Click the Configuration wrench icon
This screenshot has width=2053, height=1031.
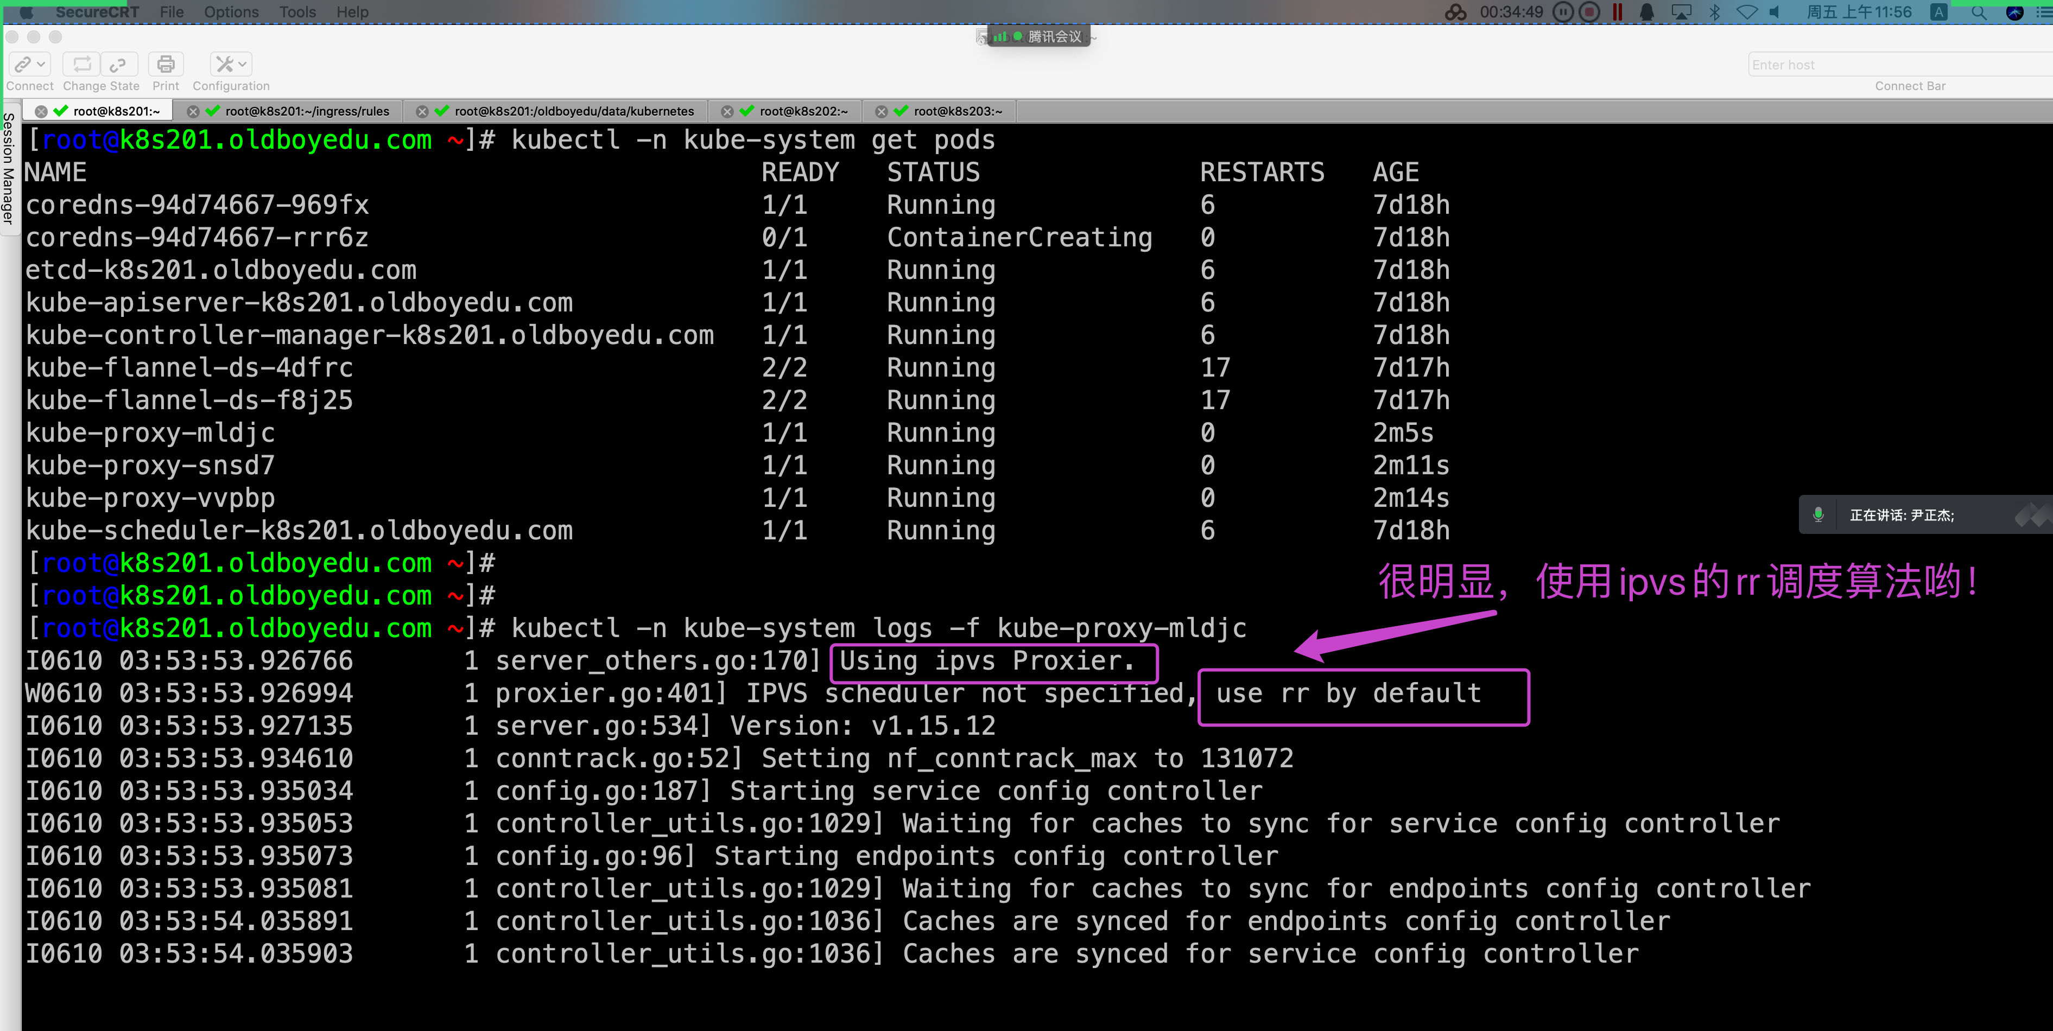pos(225,65)
